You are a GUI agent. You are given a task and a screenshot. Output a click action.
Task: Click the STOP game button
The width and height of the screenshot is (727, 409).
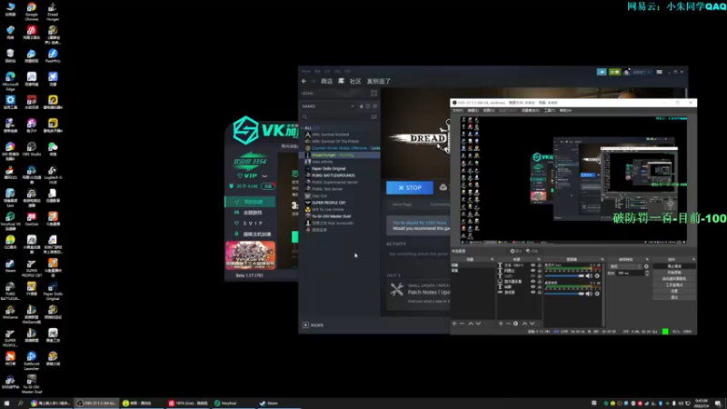tap(410, 187)
